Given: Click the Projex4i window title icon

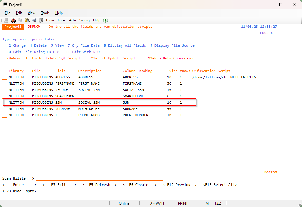Looking at the screenshot, I should [5, 5].
